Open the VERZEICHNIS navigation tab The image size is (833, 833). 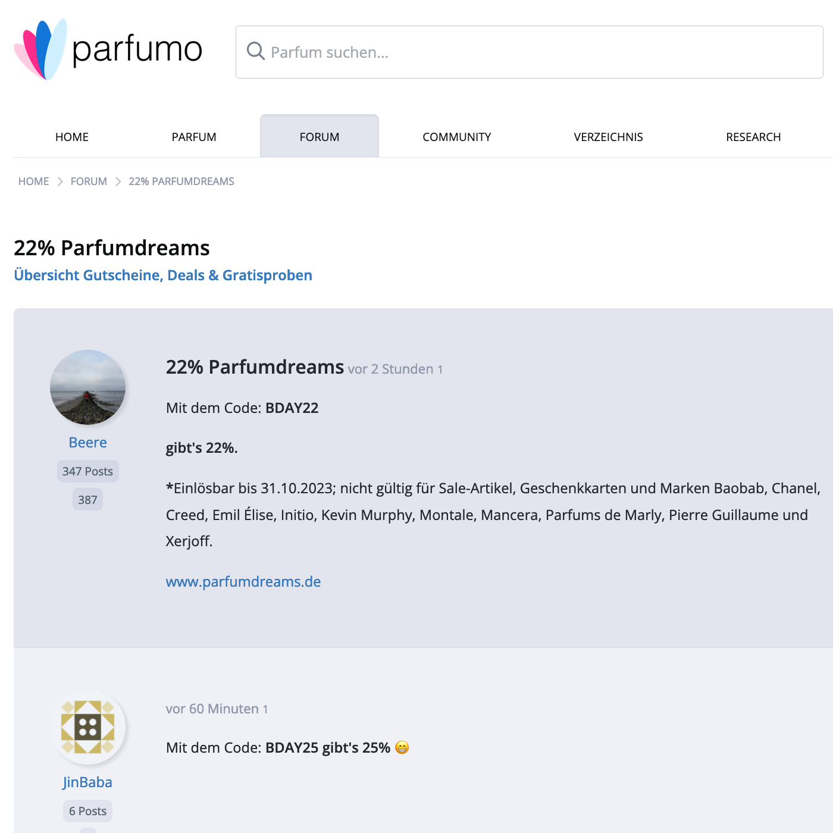click(608, 137)
